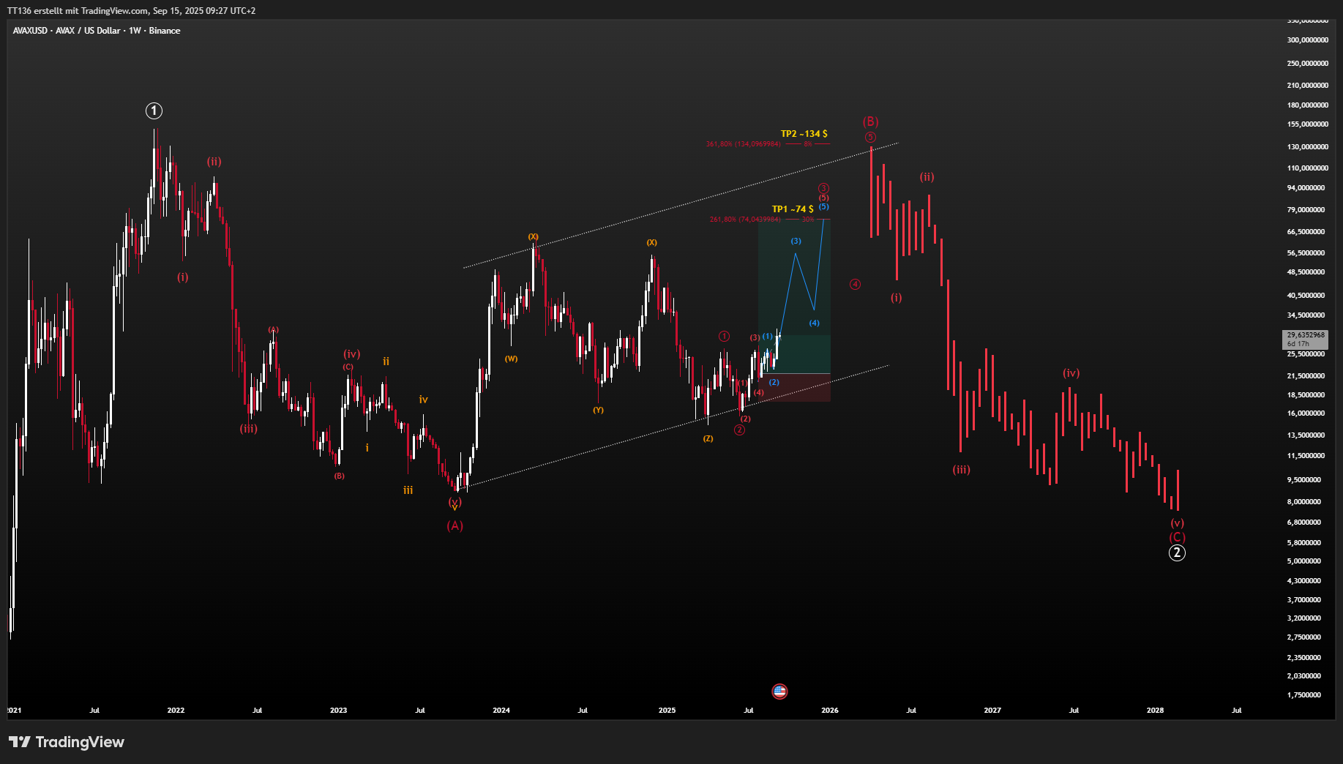Click the current price label 29,6352968

pos(1306,339)
